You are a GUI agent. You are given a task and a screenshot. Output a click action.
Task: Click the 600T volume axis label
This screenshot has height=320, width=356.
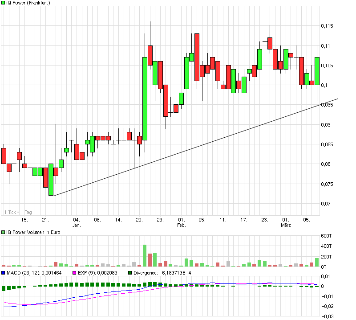326,236
